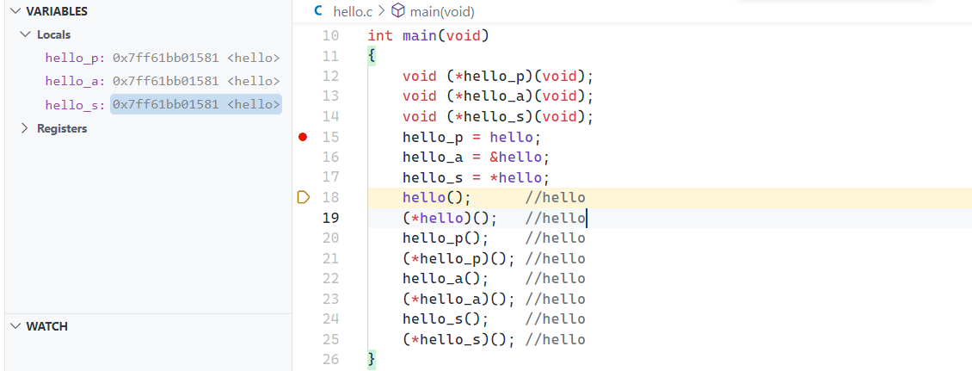
Task: Click 'hello_a();' call on line 22
Action: click(x=446, y=279)
